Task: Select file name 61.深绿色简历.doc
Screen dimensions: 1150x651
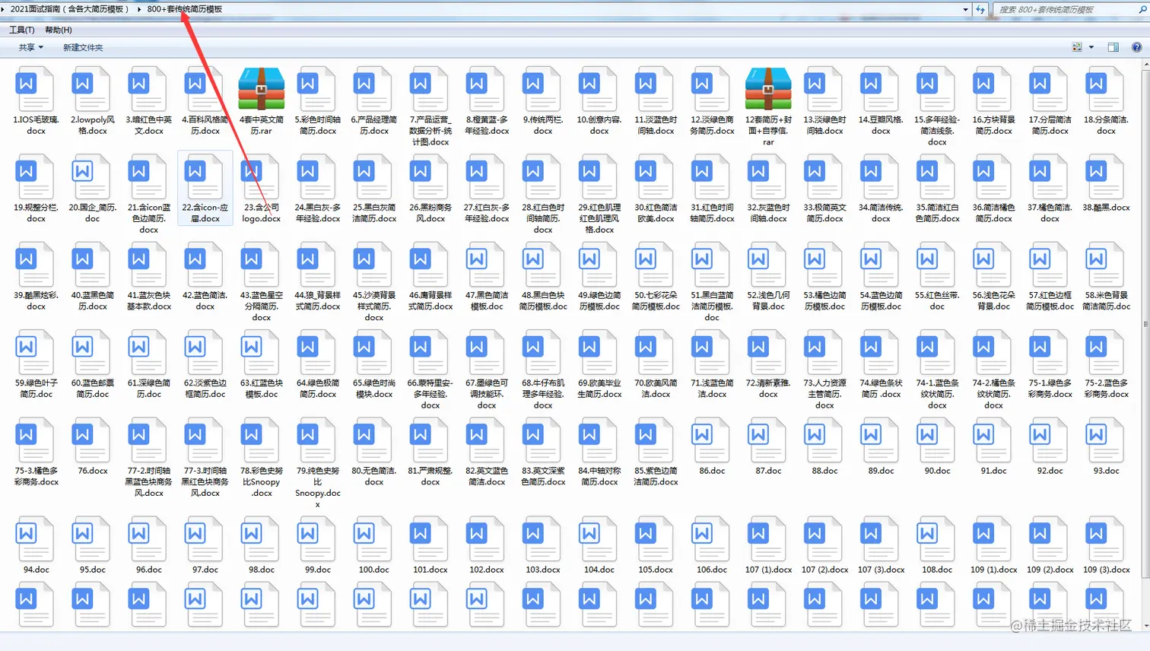Action: tap(149, 389)
